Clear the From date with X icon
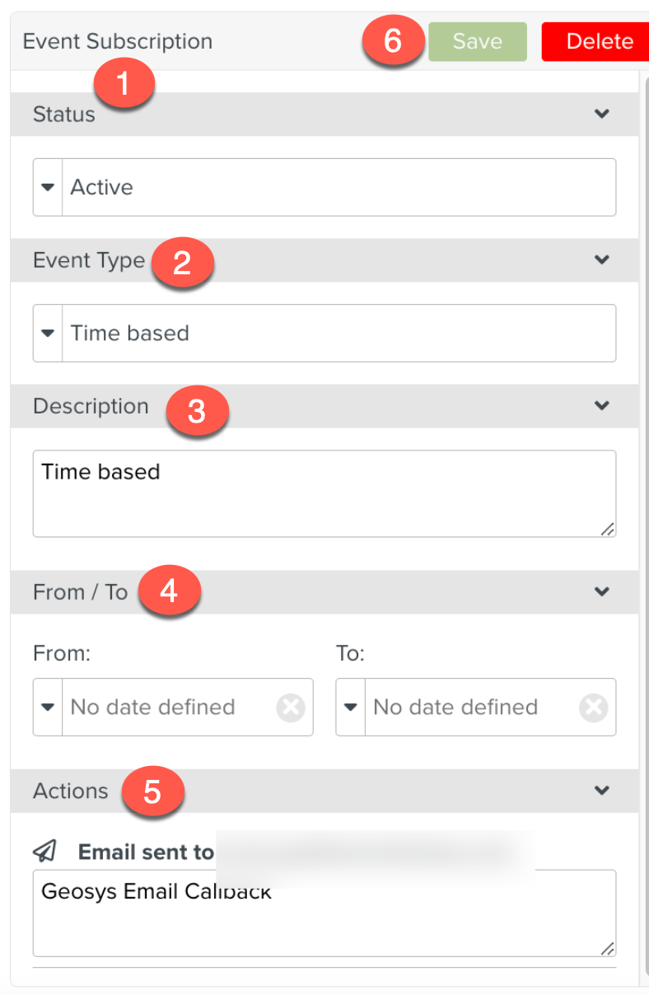This screenshot has height=995, width=649. 291,708
